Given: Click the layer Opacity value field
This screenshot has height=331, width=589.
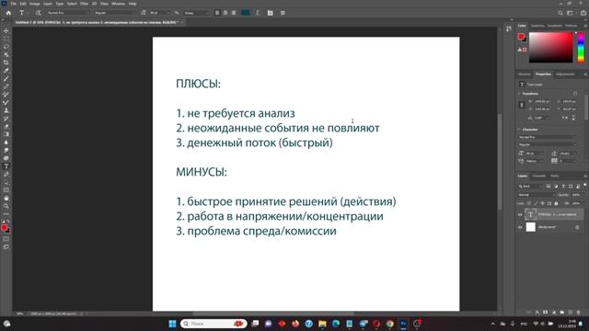Looking at the screenshot, I should coord(577,195).
